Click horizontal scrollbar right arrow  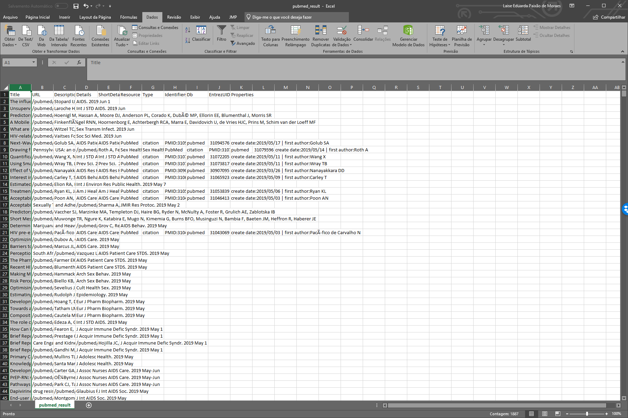[619, 405]
